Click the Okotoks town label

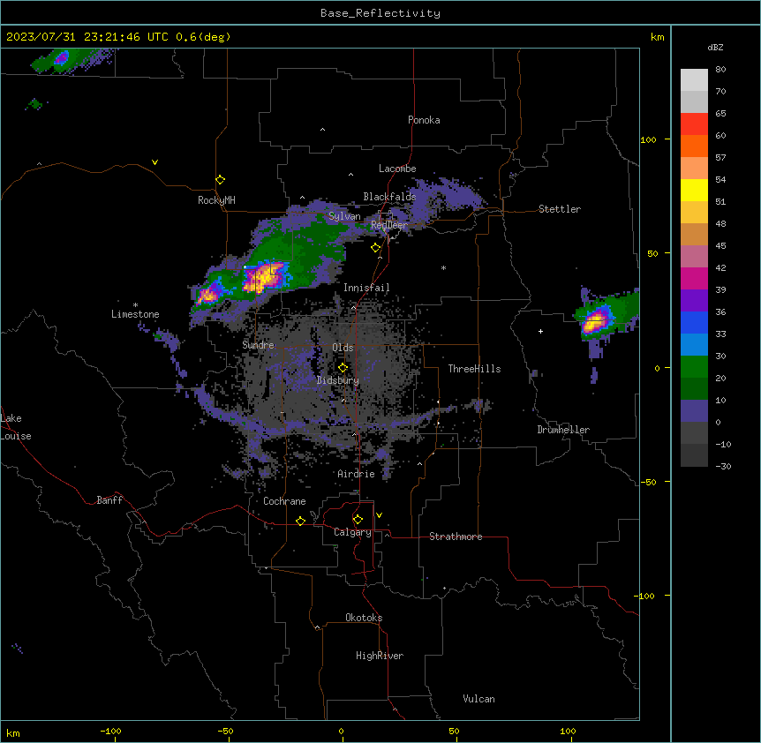click(364, 618)
